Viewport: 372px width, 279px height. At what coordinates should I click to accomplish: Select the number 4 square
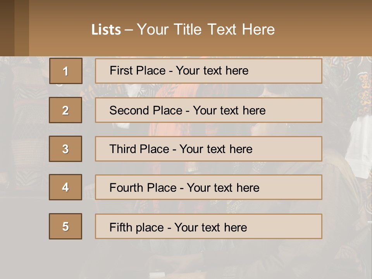pyautogui.click(x=65, y=187)
